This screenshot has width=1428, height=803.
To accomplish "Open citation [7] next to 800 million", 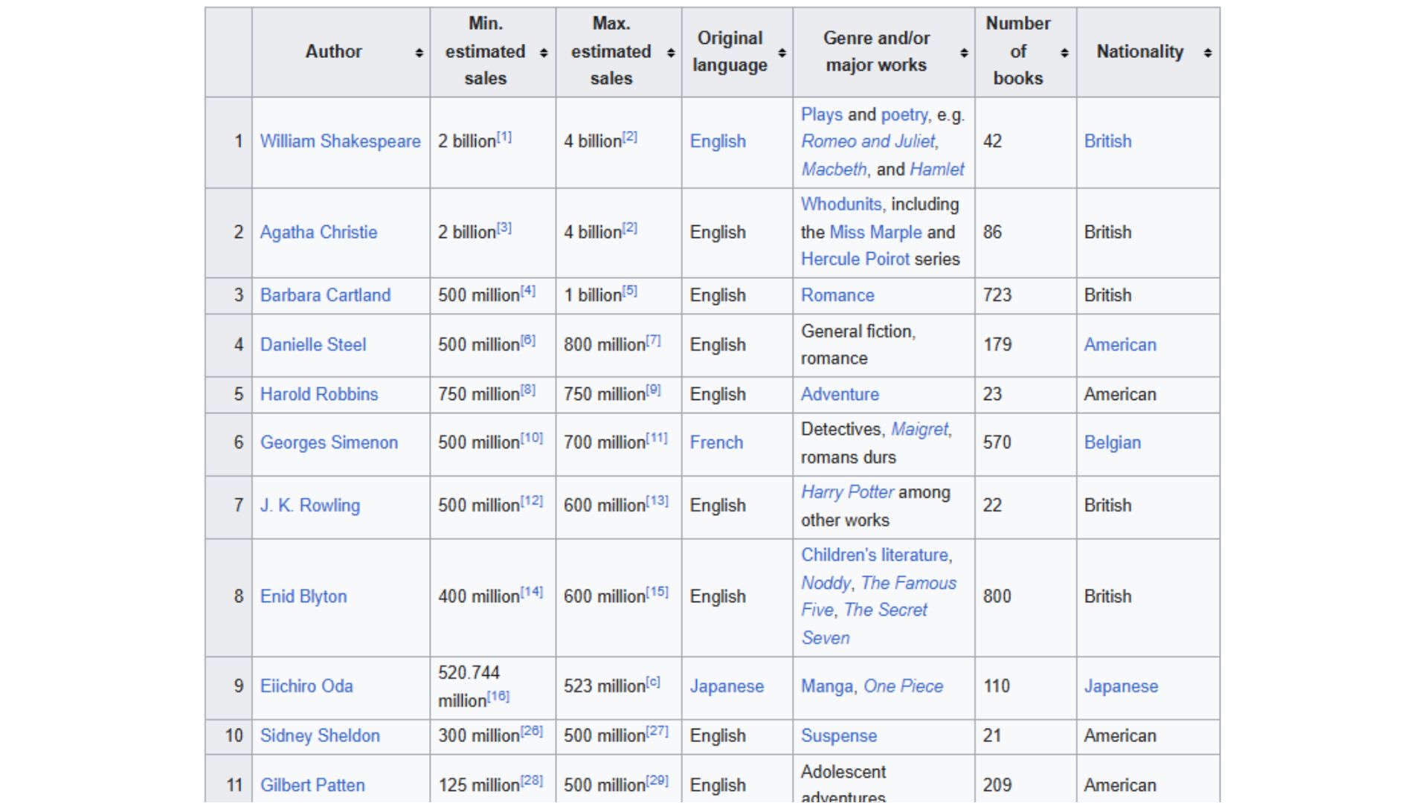I will tap(654, 341).
